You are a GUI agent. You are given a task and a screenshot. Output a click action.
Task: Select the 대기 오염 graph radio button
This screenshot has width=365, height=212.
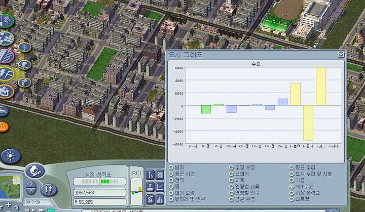tap(171, 193)
